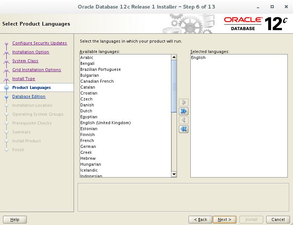Image resolution: width=293 pixels, height=225 pixels.
Task: Select French in Available languages
Action: pyautogui.click(x=125, y=140)
